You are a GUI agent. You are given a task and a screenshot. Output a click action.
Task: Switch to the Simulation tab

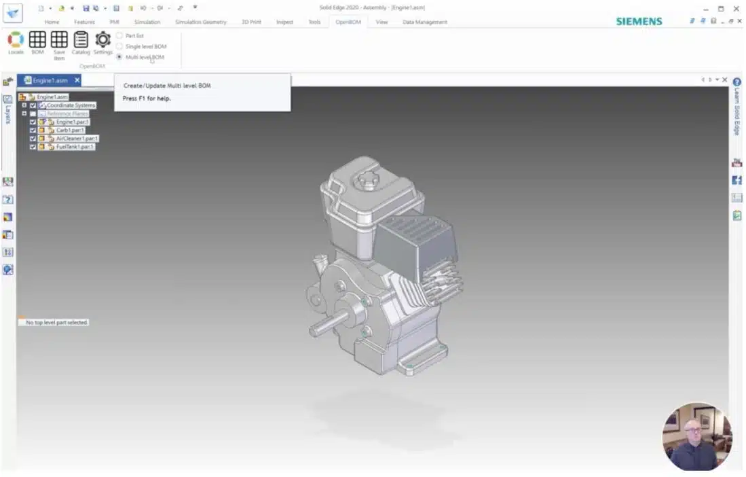click(147, 22)
